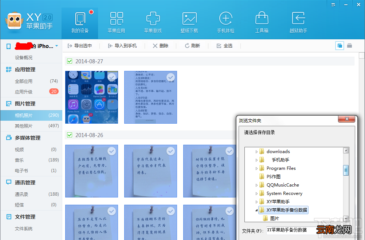The width and height of the screenshot is (365, 240).
Task: Click the 文件管理 section icon
Action: (9, 217)
